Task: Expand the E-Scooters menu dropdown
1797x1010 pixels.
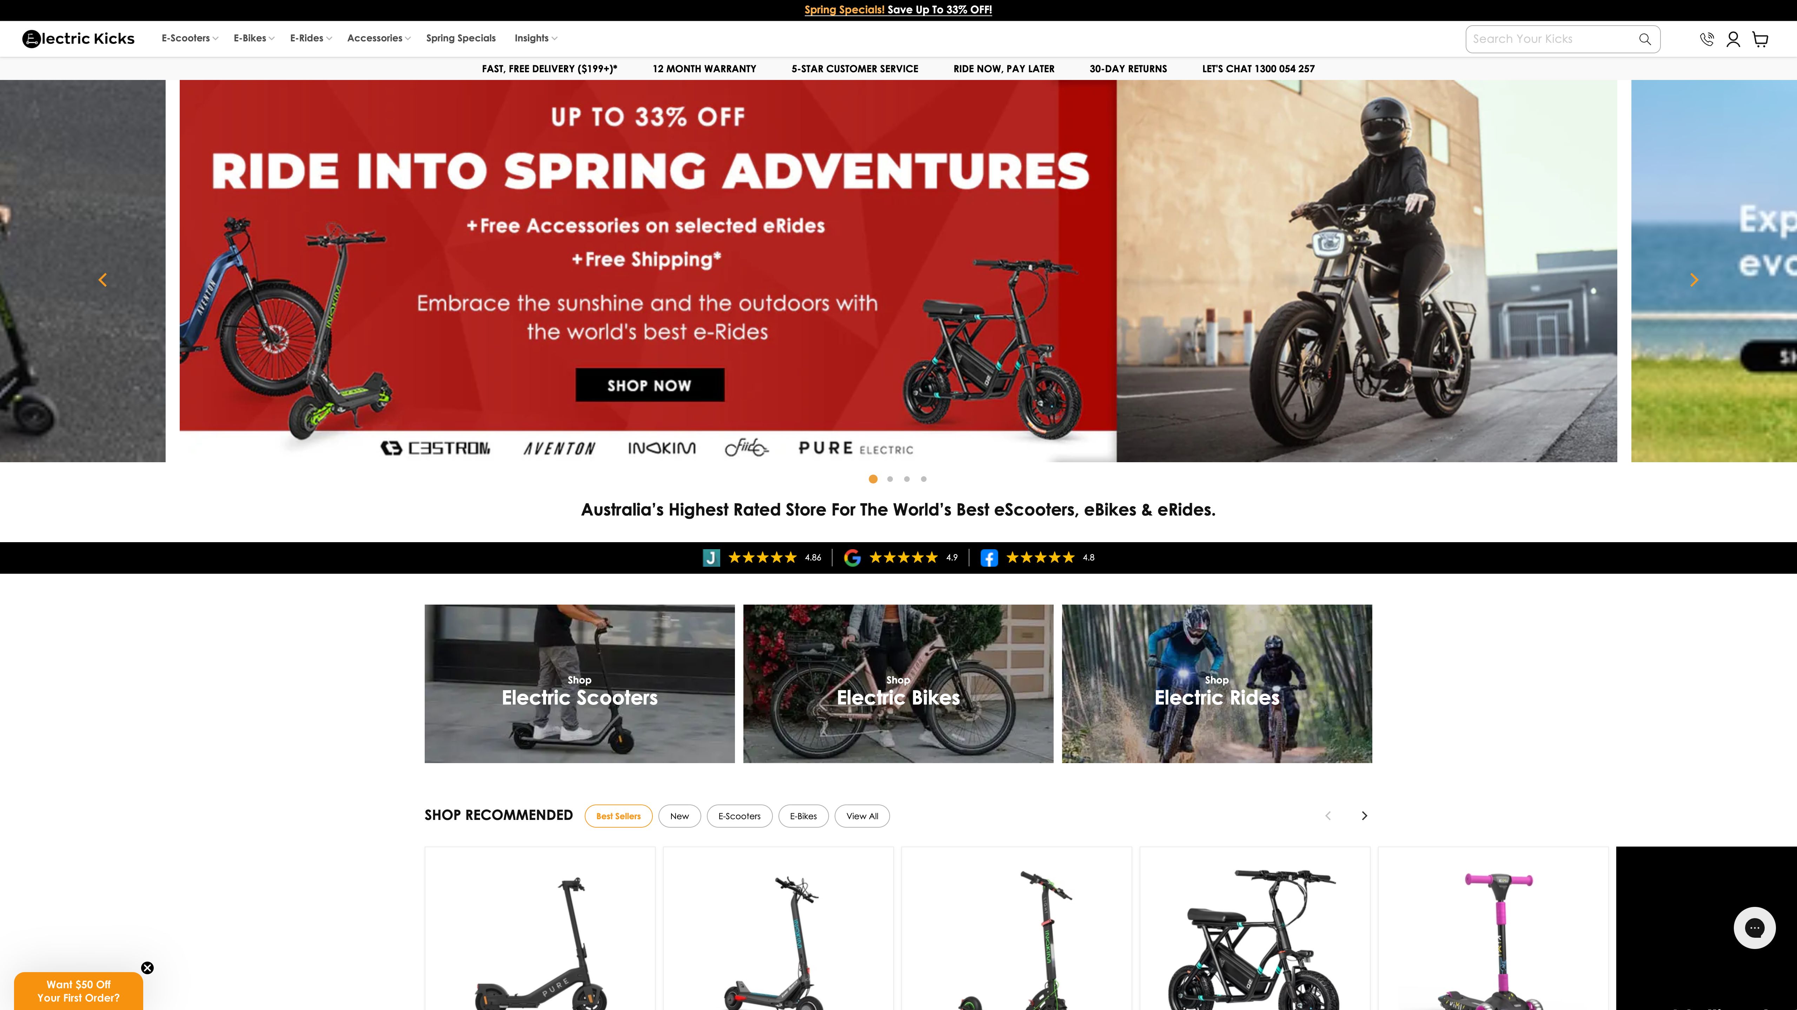Action: pos(190,38)
